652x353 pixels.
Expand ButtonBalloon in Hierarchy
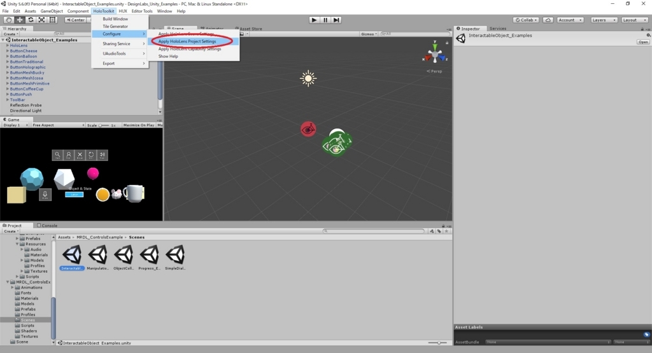click(8, 57)
